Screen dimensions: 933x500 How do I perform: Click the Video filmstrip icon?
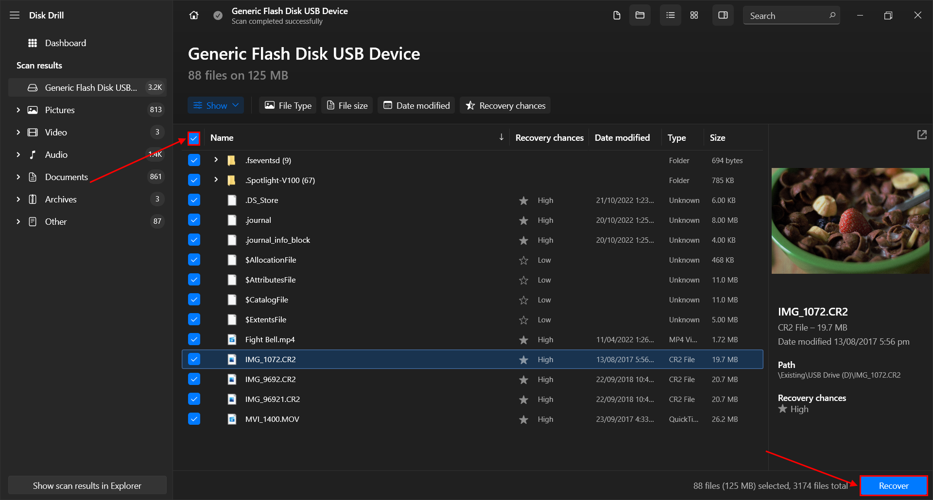click(33, 133)
